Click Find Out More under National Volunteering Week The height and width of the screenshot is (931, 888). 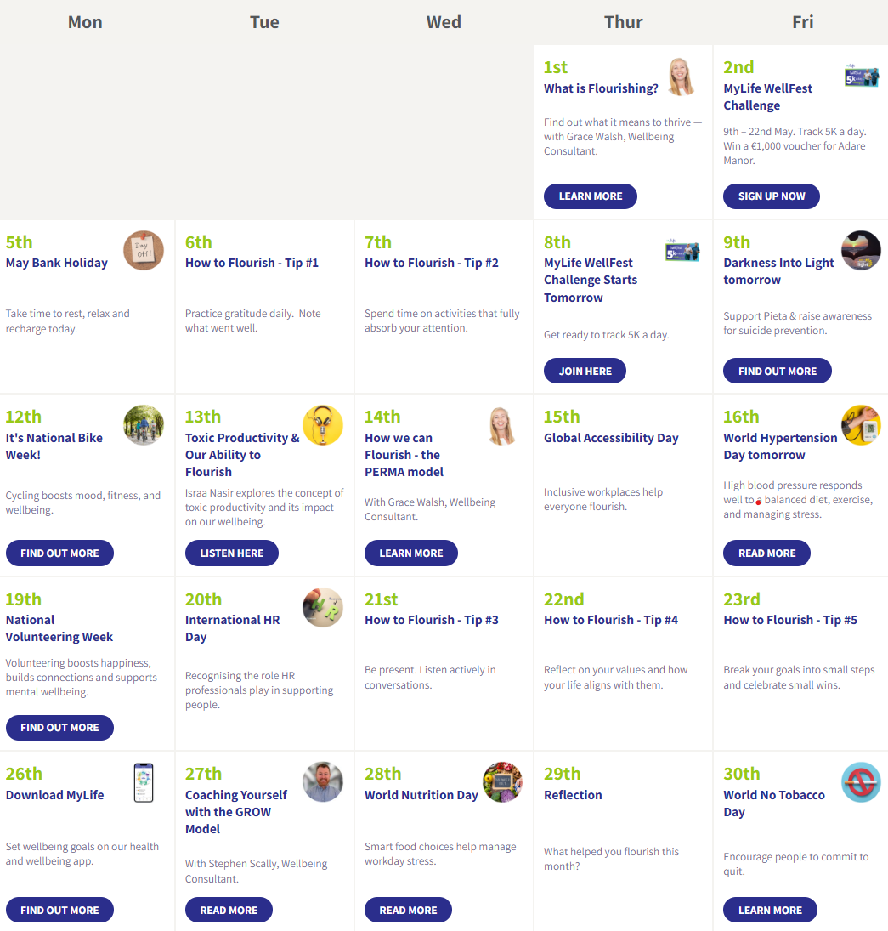[x=59, y=728]
